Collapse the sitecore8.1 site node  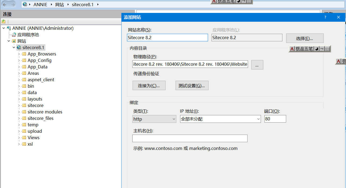click(14, 47)
